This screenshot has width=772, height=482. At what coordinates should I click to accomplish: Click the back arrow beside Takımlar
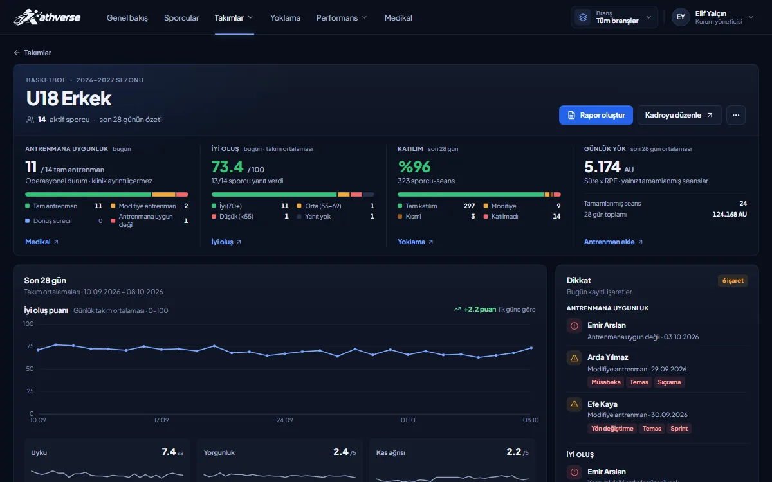[x=17, y=53]
